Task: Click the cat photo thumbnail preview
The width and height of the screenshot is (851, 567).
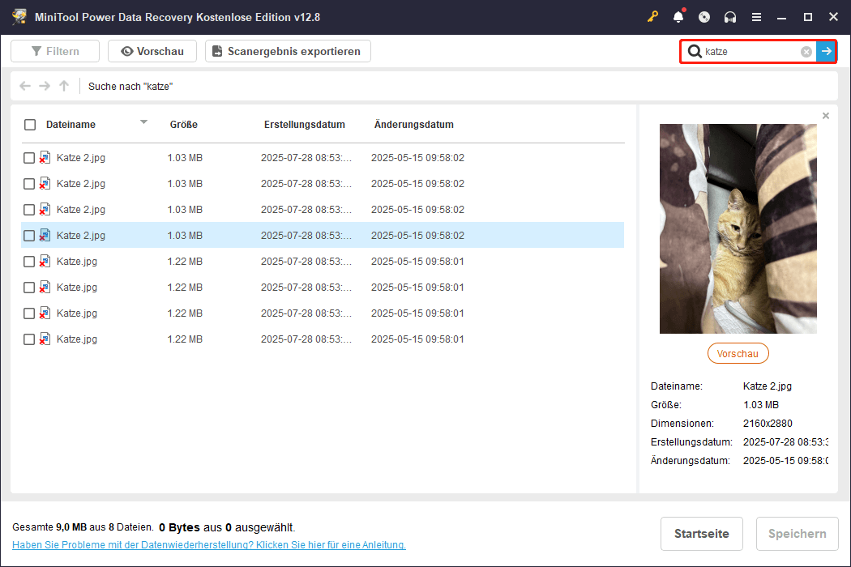Action: click(738, 228)
